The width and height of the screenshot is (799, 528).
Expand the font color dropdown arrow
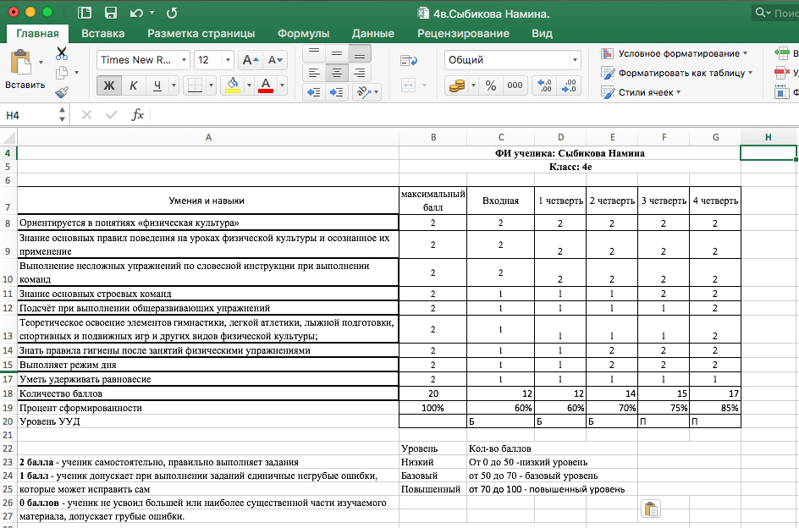click(x=282, y=85)
